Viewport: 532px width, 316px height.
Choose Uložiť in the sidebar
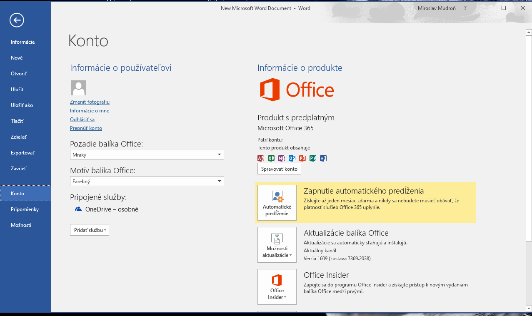25,90
